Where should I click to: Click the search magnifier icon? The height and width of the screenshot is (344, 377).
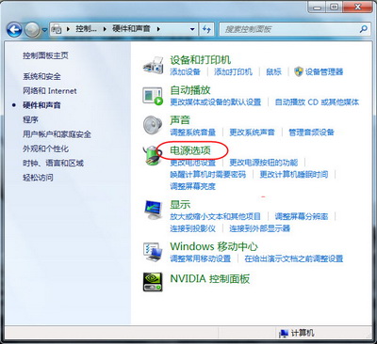[x=364, y=29]
